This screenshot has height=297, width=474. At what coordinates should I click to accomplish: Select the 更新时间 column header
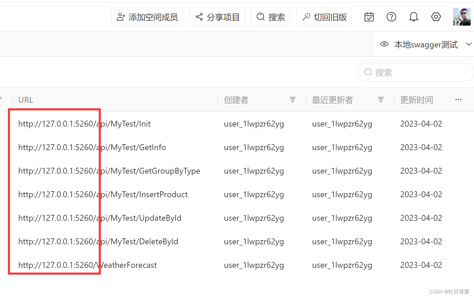(416, 100)
